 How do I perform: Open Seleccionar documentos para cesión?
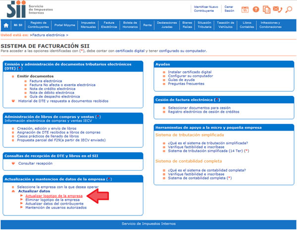(199, 108)
